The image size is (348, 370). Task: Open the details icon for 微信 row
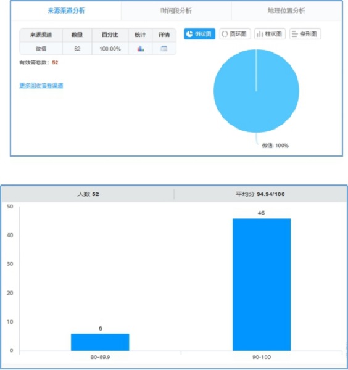(x=164, y=49)
